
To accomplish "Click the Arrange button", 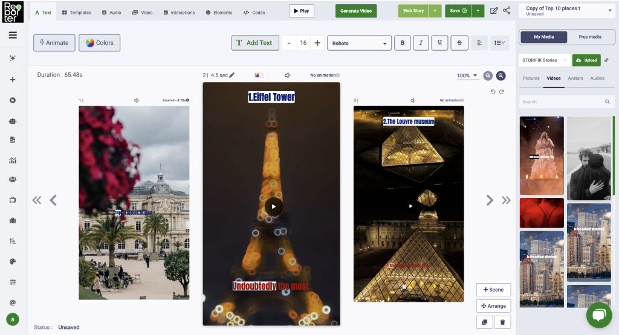I will (x=493, y=306).
